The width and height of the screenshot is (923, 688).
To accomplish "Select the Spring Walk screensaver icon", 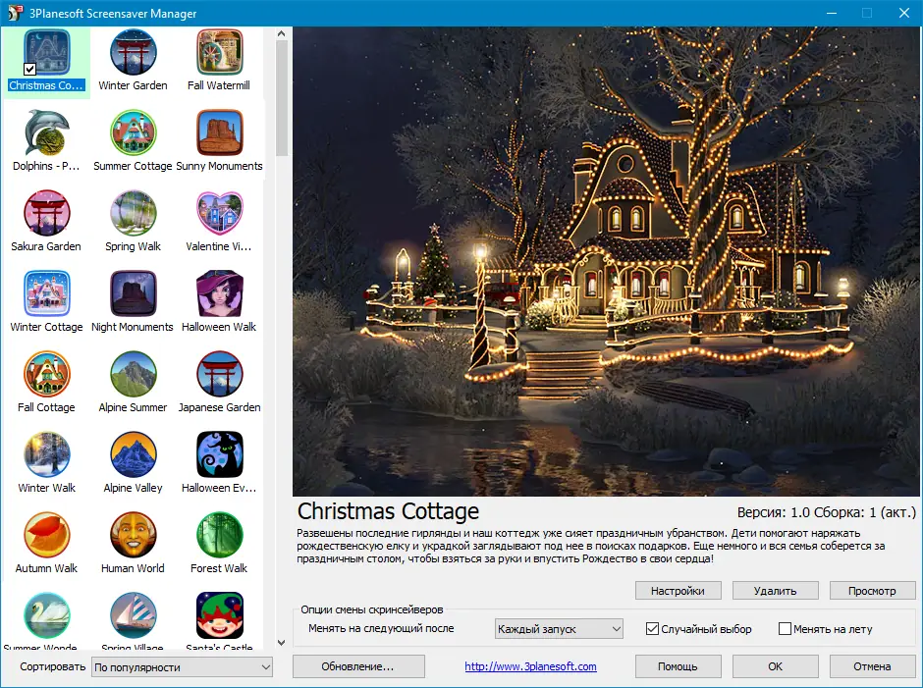I will click(x=133, y=213).
